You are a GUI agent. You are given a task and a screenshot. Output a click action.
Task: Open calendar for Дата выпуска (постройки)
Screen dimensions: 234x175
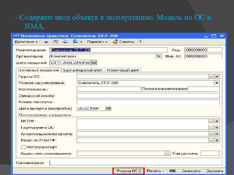(x=108, y=108)
